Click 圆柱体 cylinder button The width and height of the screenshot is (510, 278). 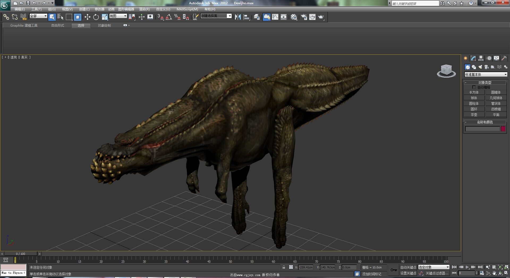(x=474, y=104)
